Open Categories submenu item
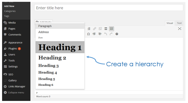 point(10,11)
